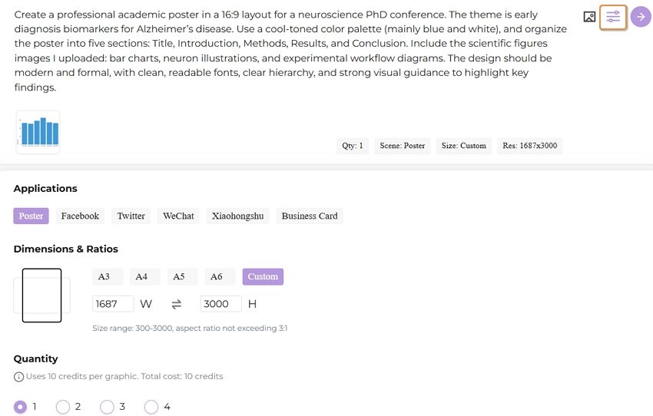The image size is (653, 416).
Task: Choose the Poster application tab
Action: 31,216
